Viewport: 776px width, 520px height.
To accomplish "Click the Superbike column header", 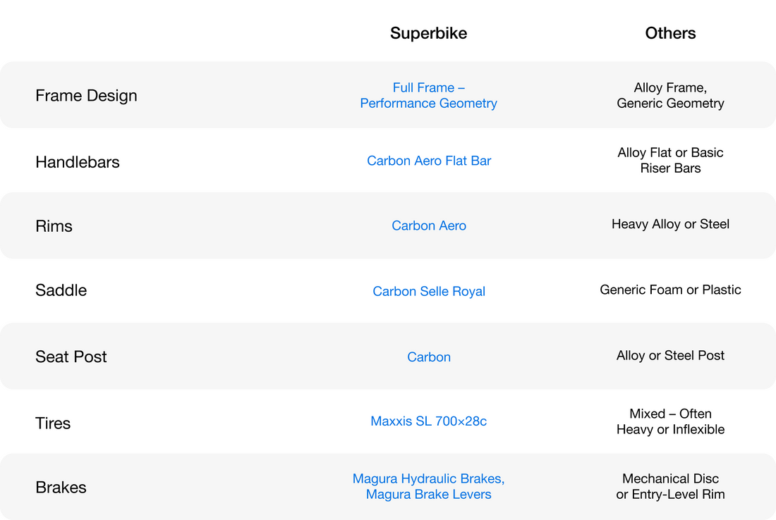I will point(428,33).
